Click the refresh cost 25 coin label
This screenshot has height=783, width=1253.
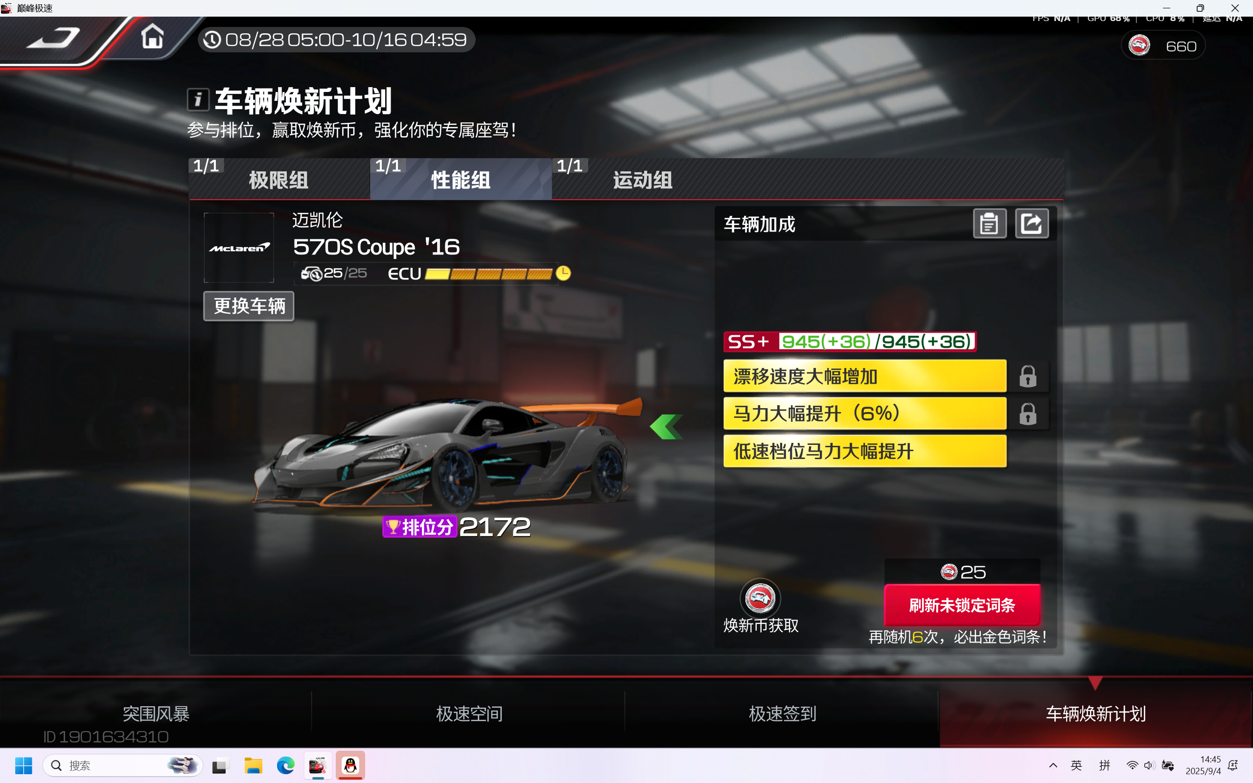pos(963,572)
